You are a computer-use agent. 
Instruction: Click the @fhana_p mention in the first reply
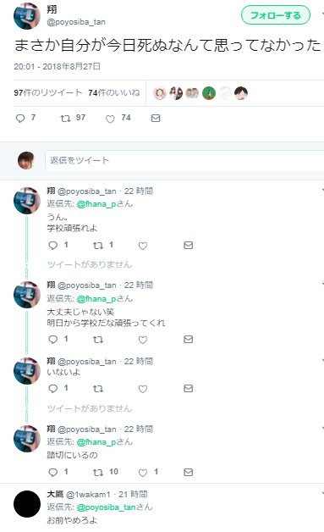[x=96, y=204]
